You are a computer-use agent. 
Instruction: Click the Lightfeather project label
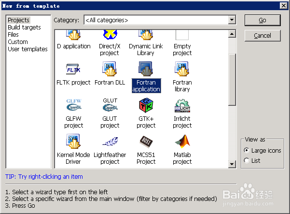(110, 158)
